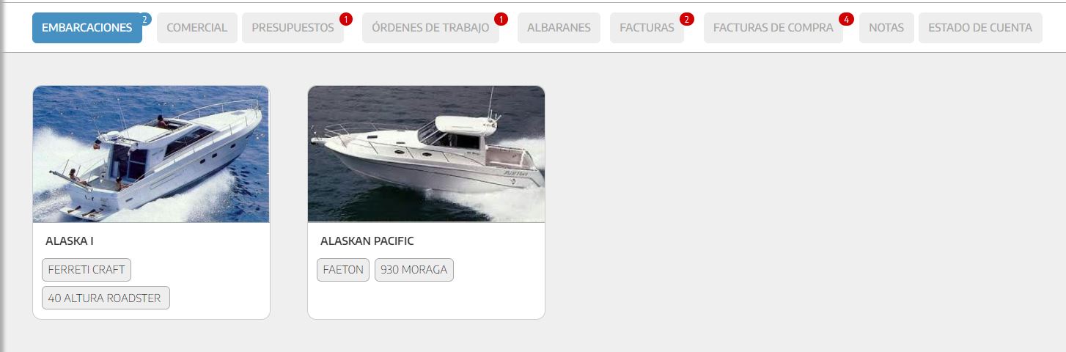1066x352 pixels.
Task: Click the blue count badge on EMBARCACIONES
Action: coord(145,19)
